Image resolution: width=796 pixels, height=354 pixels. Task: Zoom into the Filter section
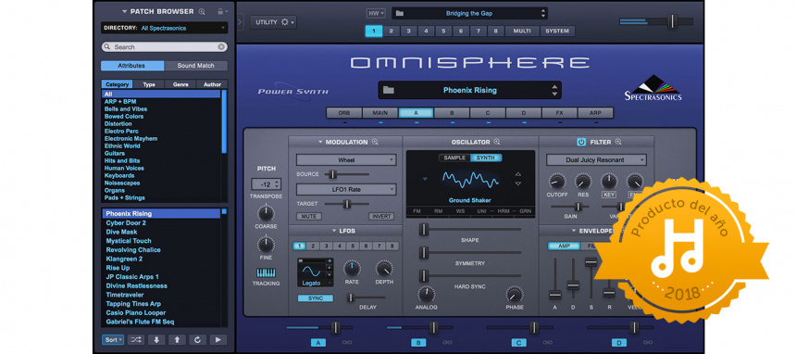pos(617,142)
